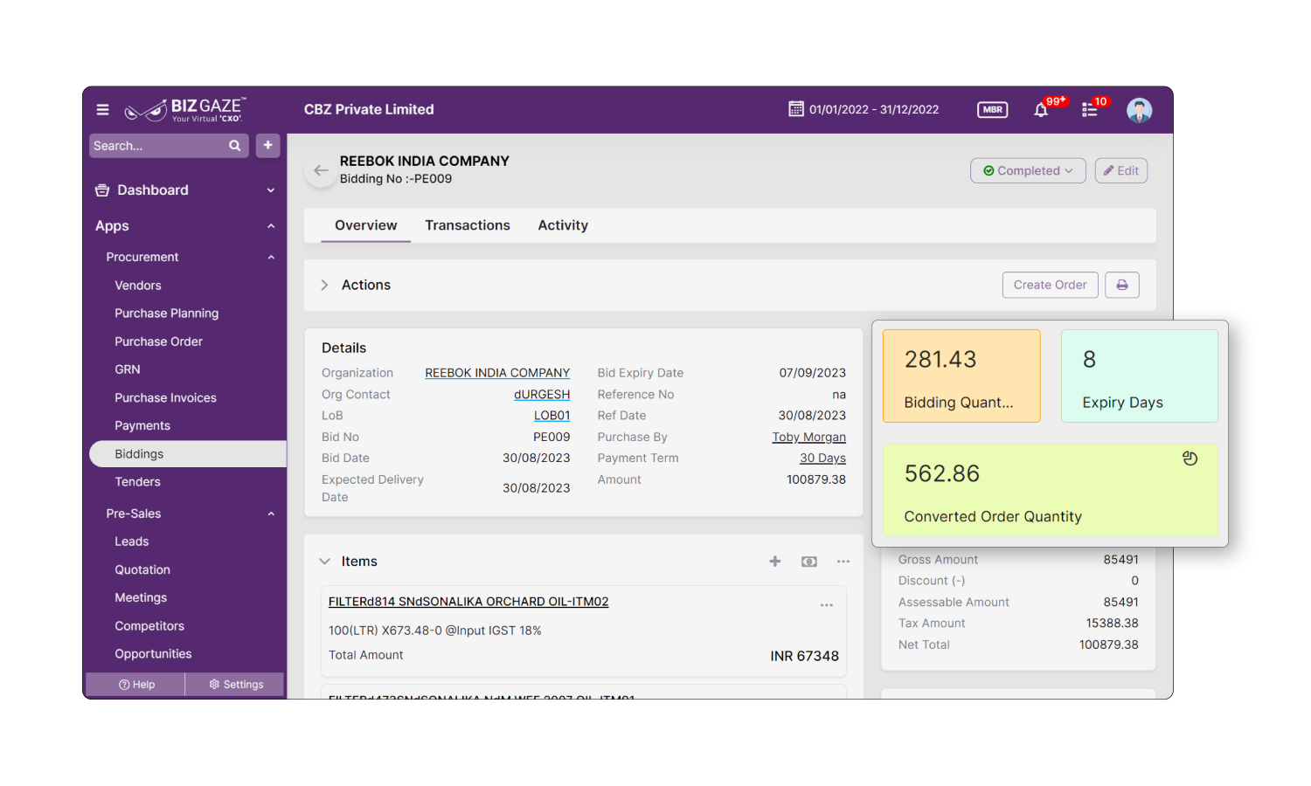
Task: Open Leads in the sidebar
Action: coord(132,541)
